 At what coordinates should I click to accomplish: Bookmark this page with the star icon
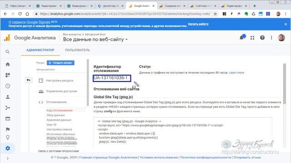tap(215, 14)
